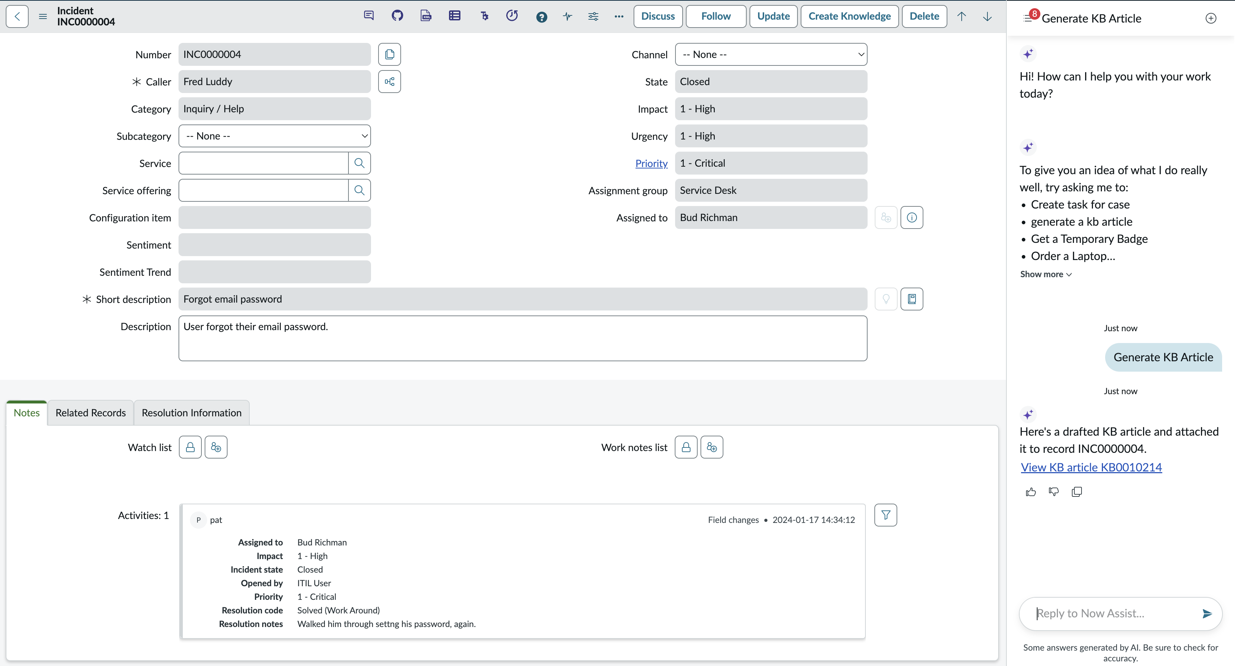Screen dimensions: 1235x666
Task: Open the activity filter funnel icon
Action: (x=885, y=515)
